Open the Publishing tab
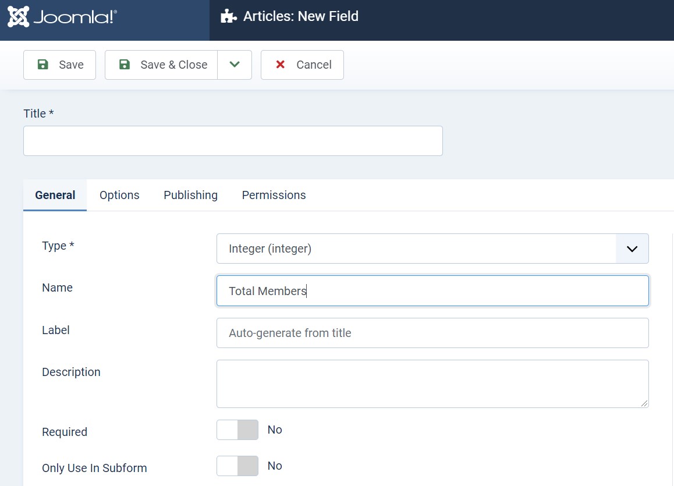The width and height of the screenshot is (674, 486). tap(190, 195)
